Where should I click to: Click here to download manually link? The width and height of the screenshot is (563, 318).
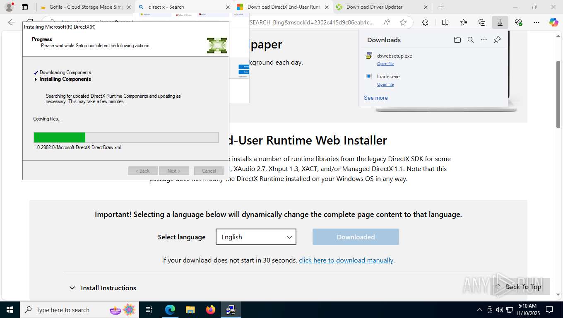coord(346,260)
